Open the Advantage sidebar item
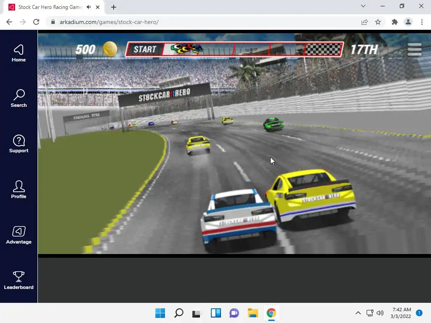The width and height of the screenshot is (431, 323). 19,235
